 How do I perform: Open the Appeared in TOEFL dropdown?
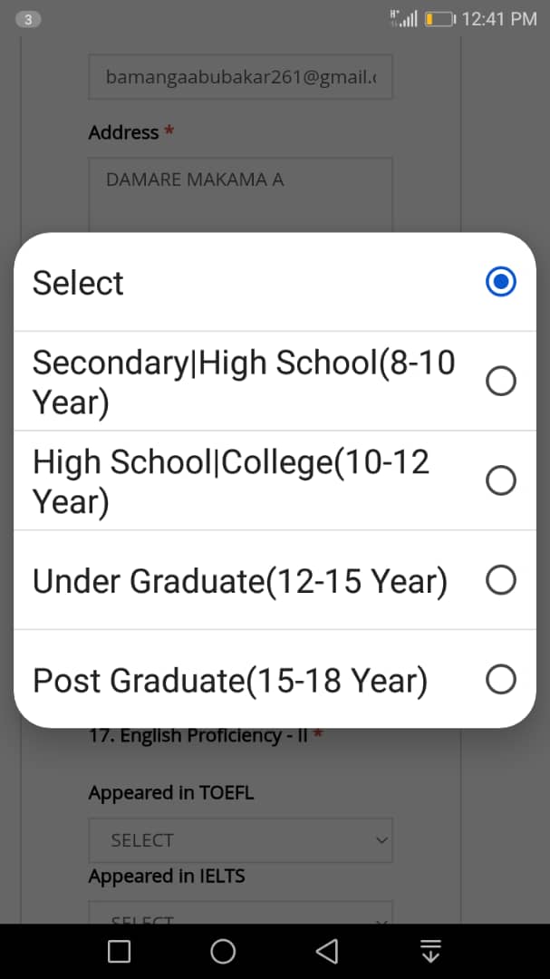coord(240,840)
